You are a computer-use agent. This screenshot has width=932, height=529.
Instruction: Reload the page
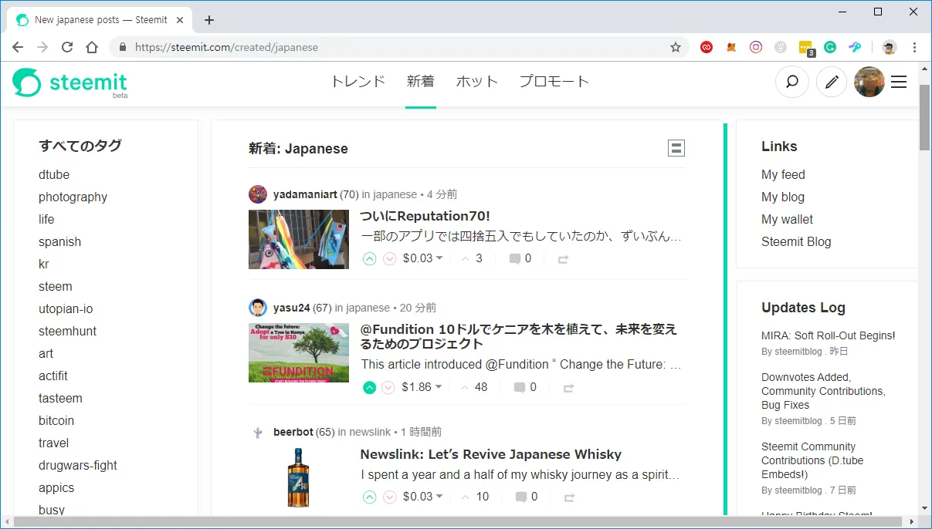tap(67, 47)
